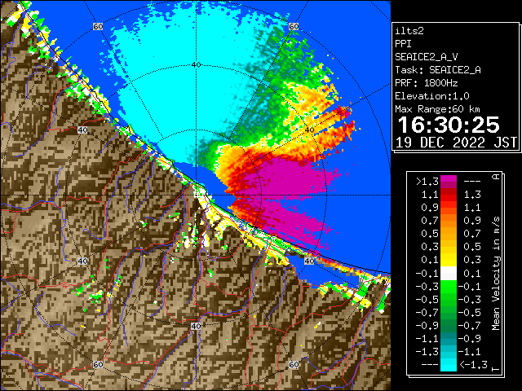Screen dimensions: 522x391
Task: Click the orange band of the velocity color bar
Action: [449, 221]
